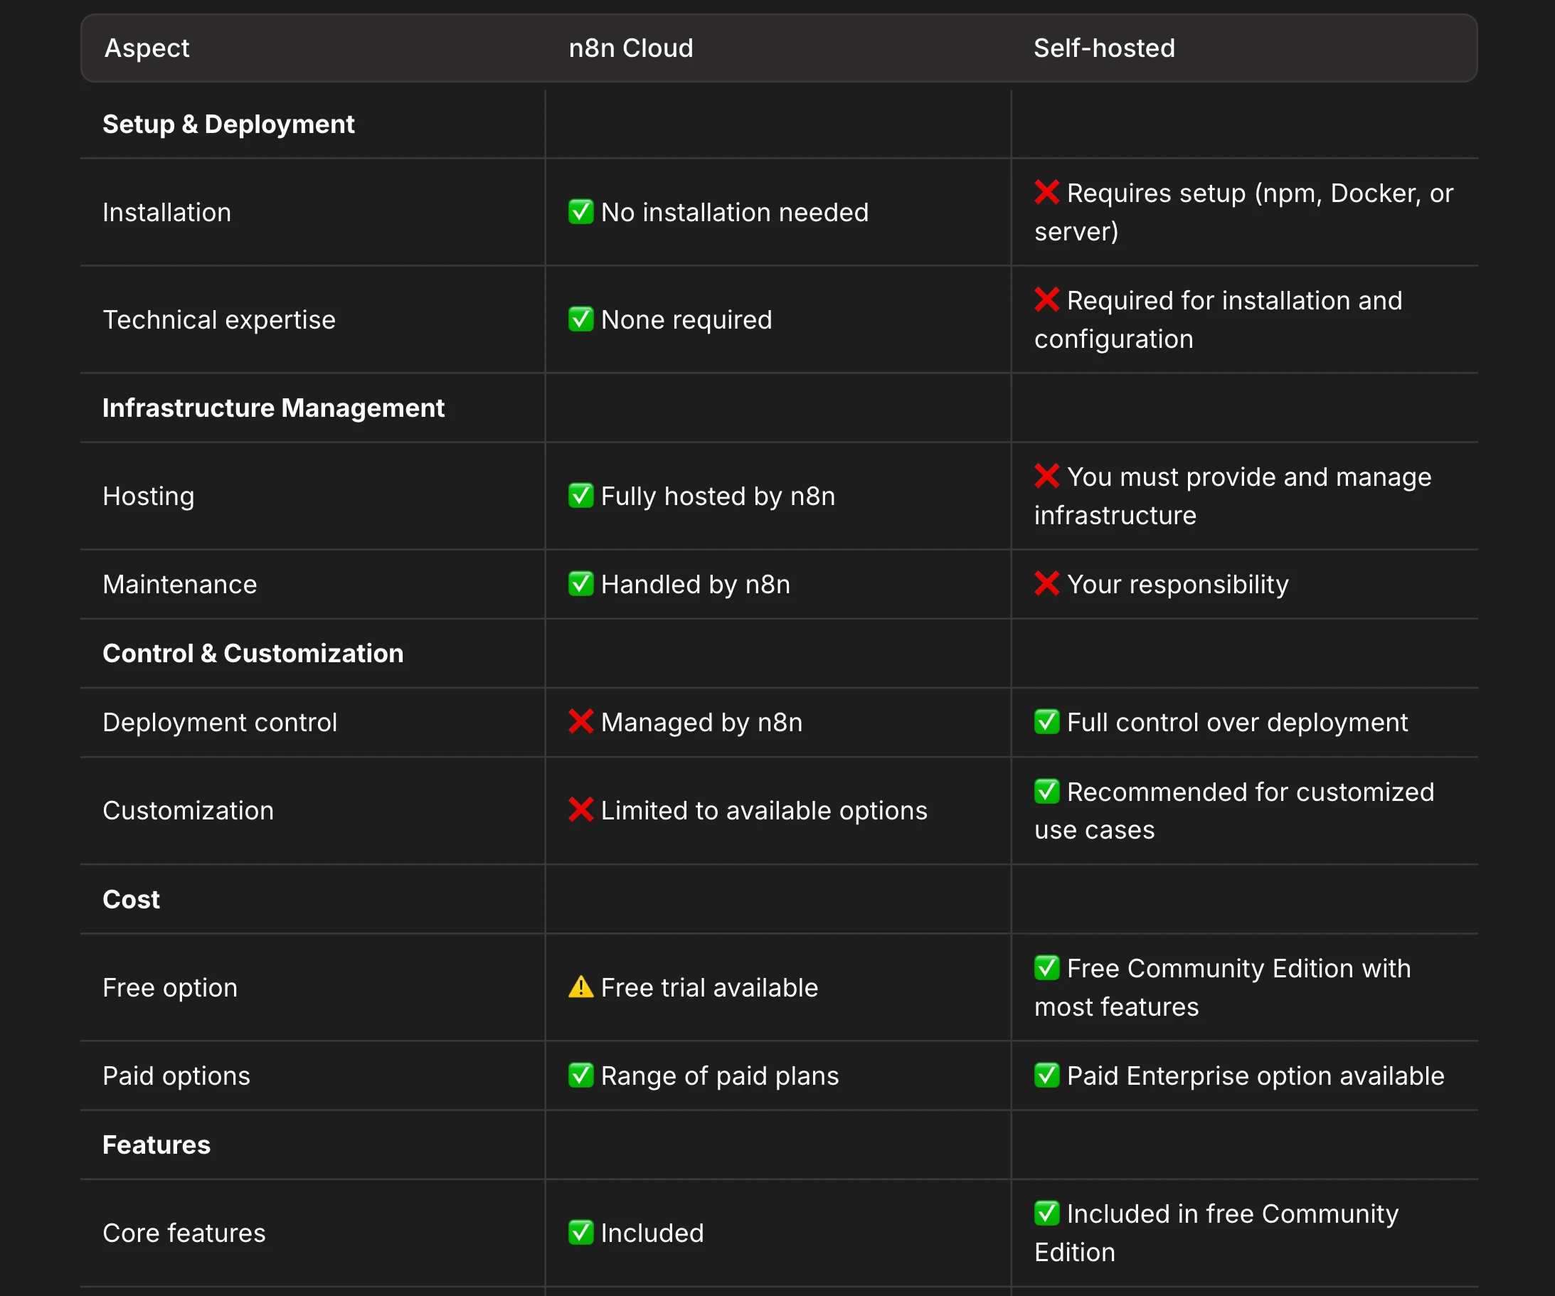Click red cross icon beside "Managed by n8n"
The width and height of the screenshot is (1555, 1296).
tap(580, 721)
